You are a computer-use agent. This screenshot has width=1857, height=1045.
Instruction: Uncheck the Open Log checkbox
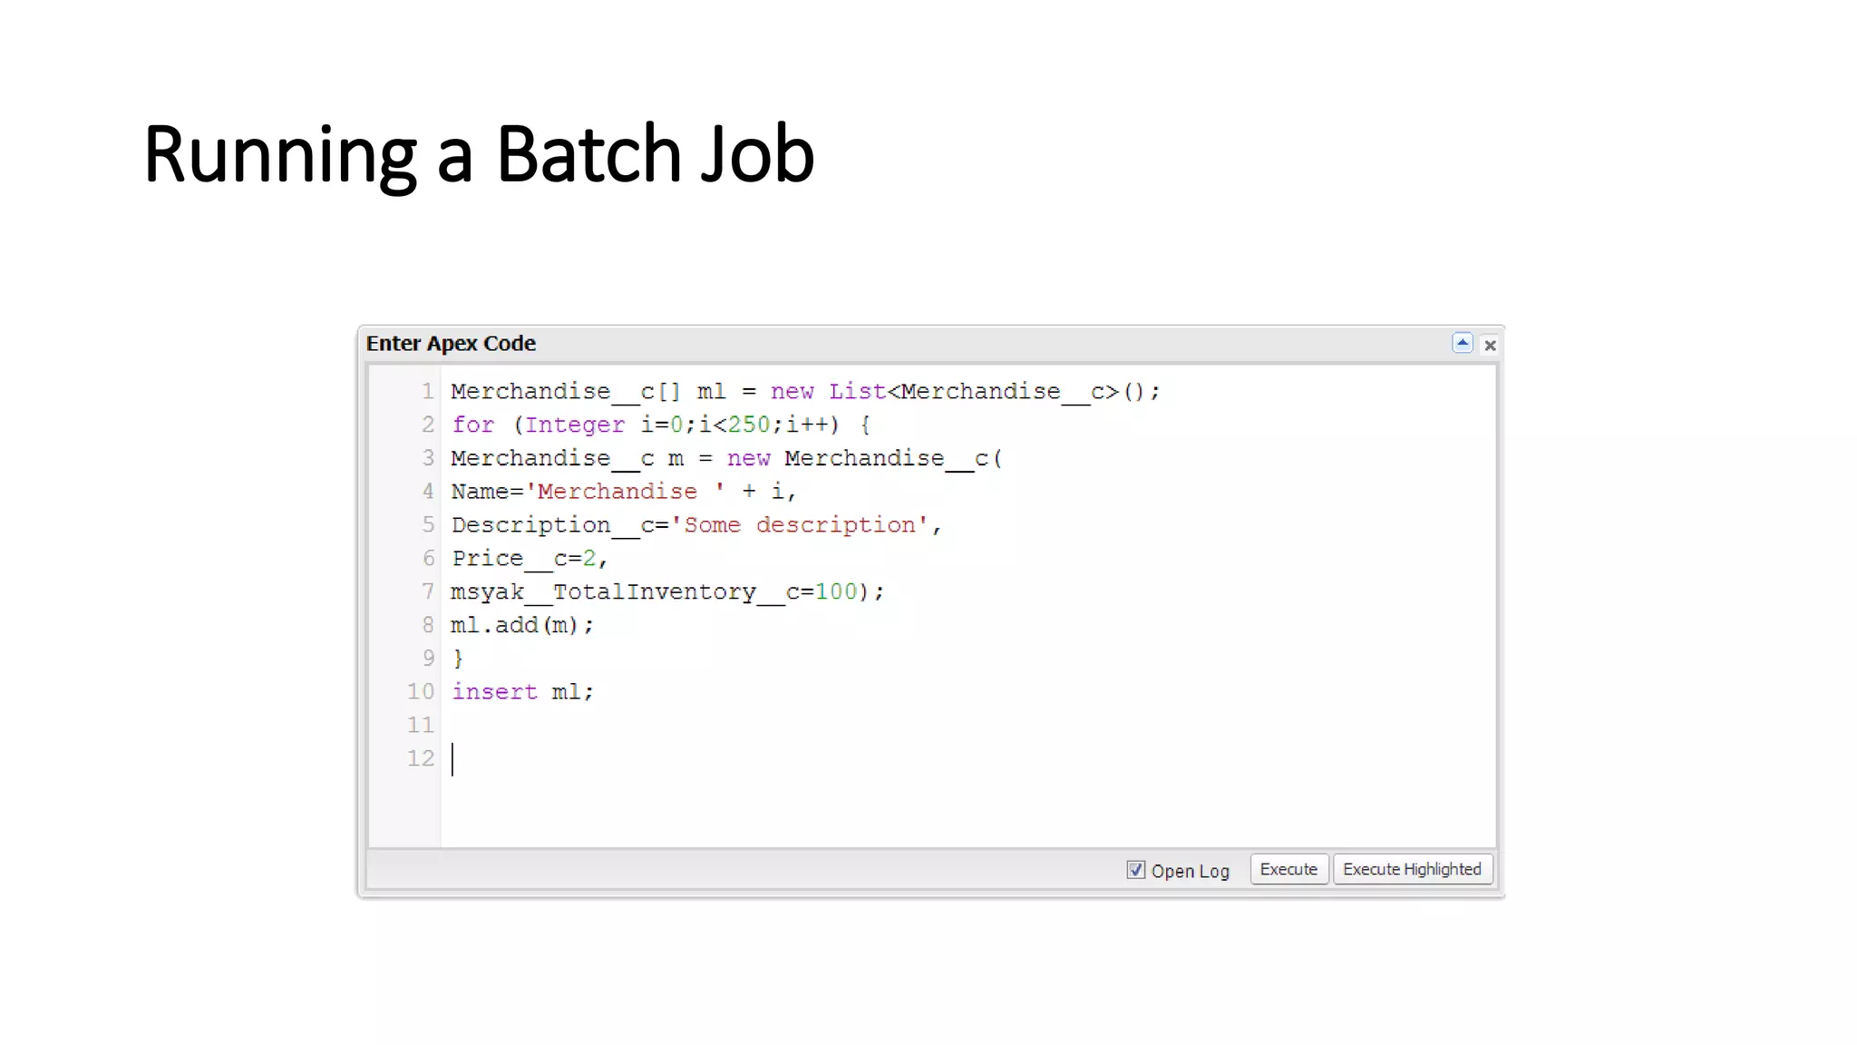(1135, 870)
